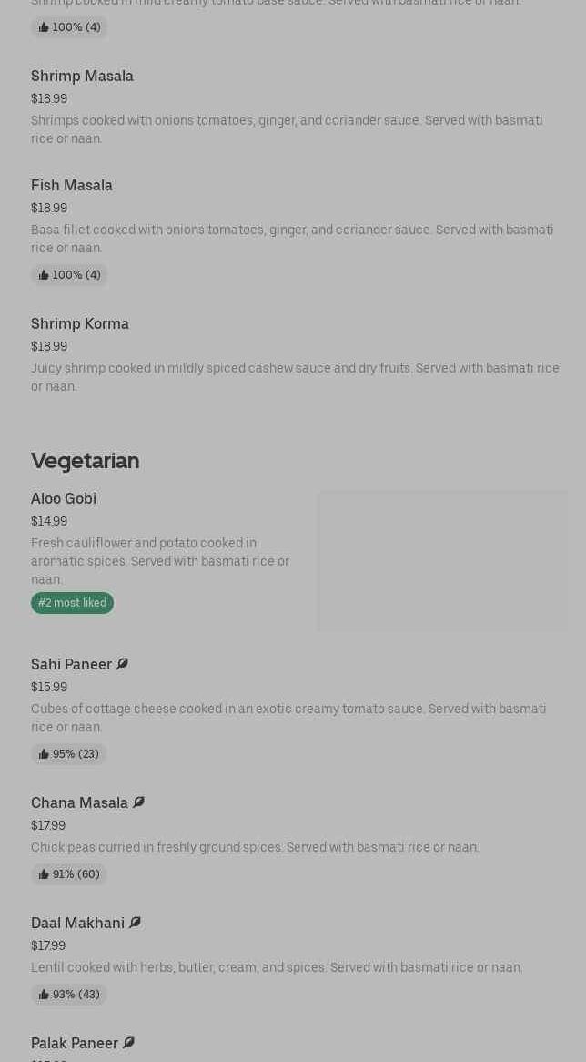Click the 93% (43) rating badge
Screen dimensions: 586x1062
pyautogui.click(x=68, y=995)
